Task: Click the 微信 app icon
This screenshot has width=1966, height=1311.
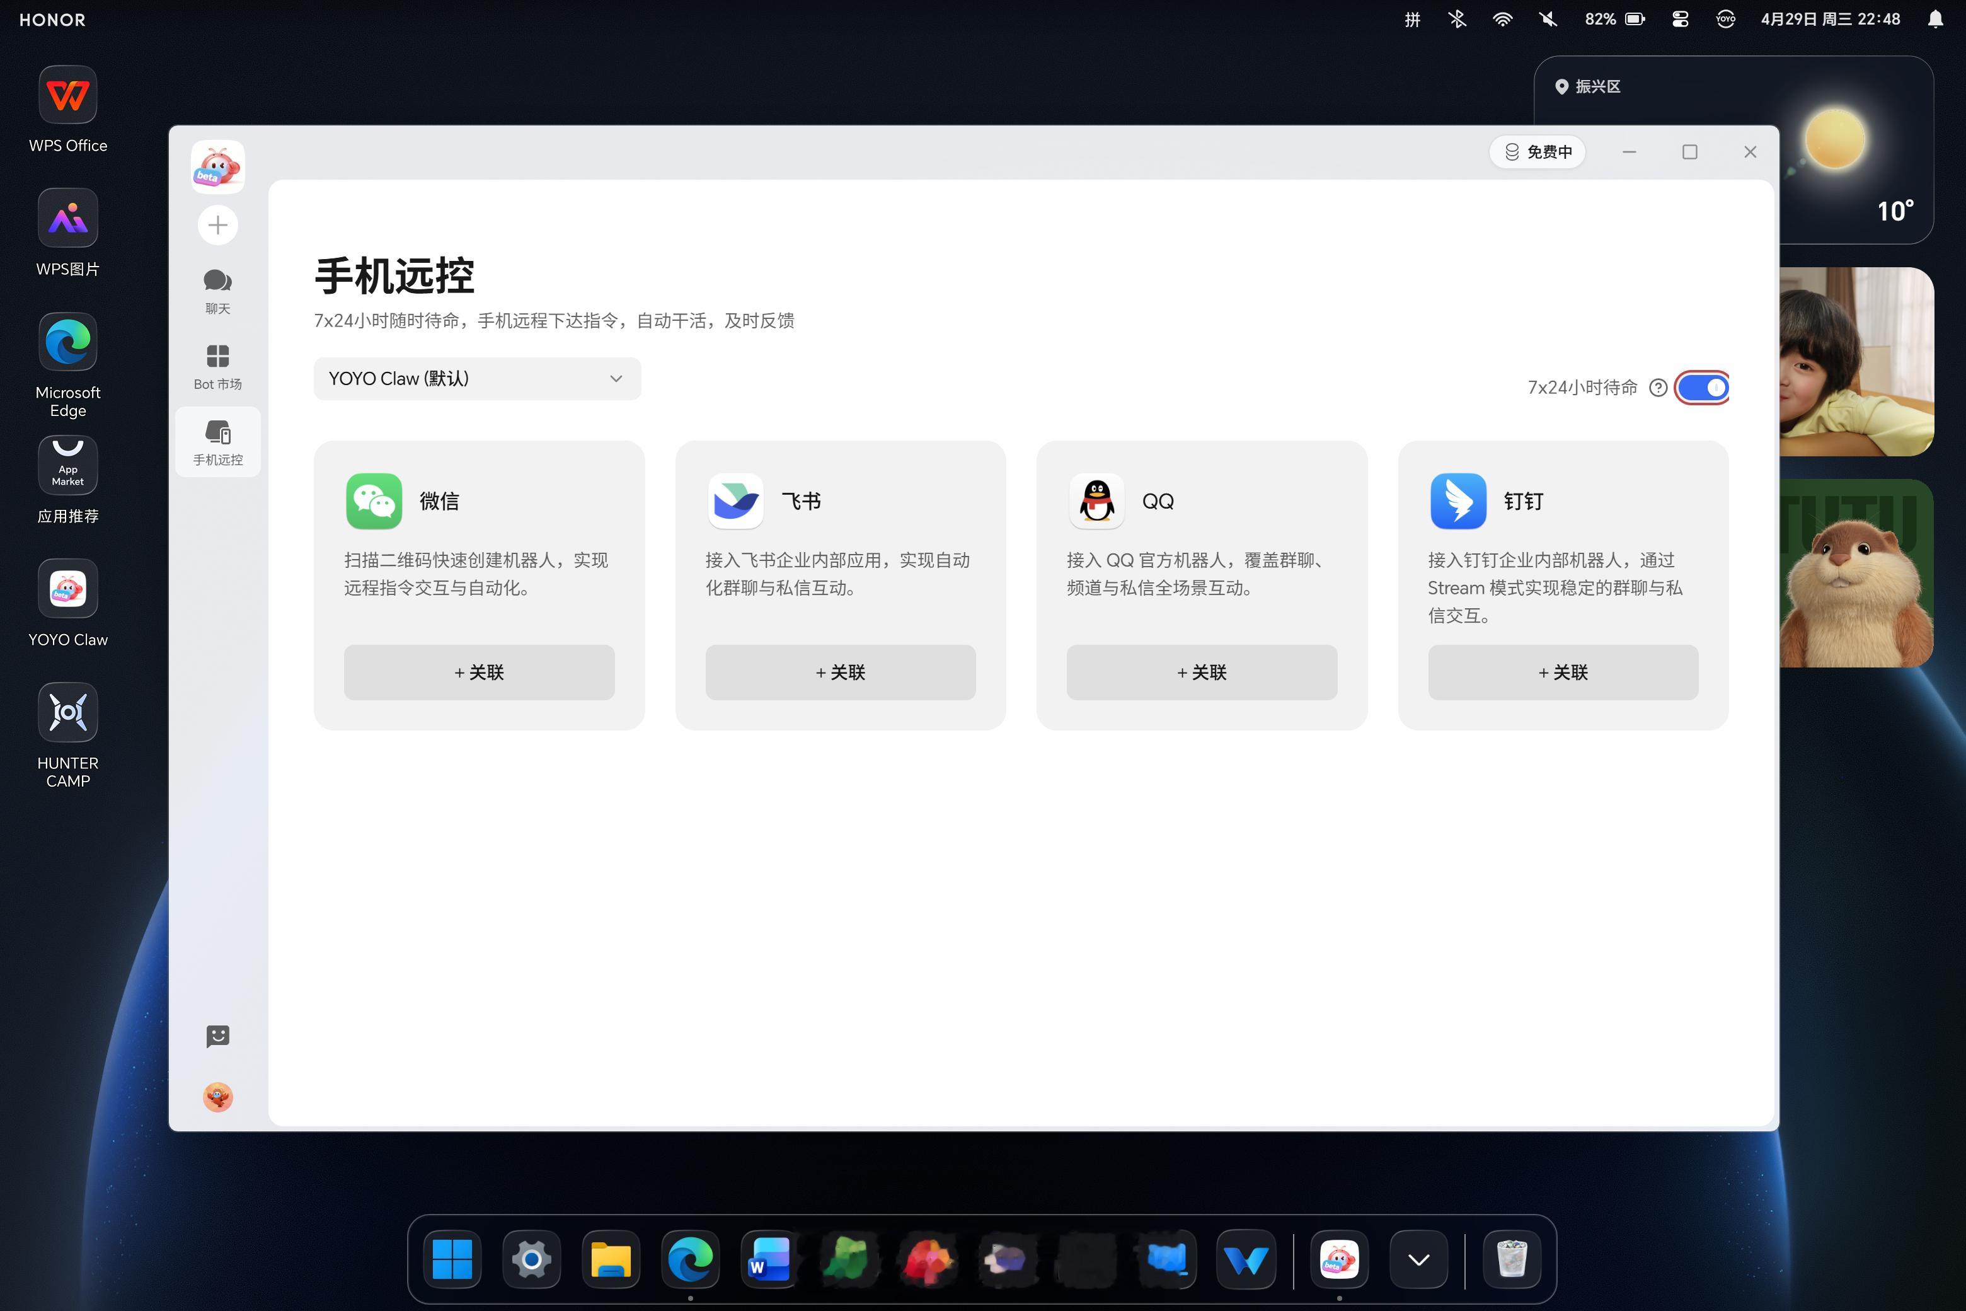Action: (374, 501)
